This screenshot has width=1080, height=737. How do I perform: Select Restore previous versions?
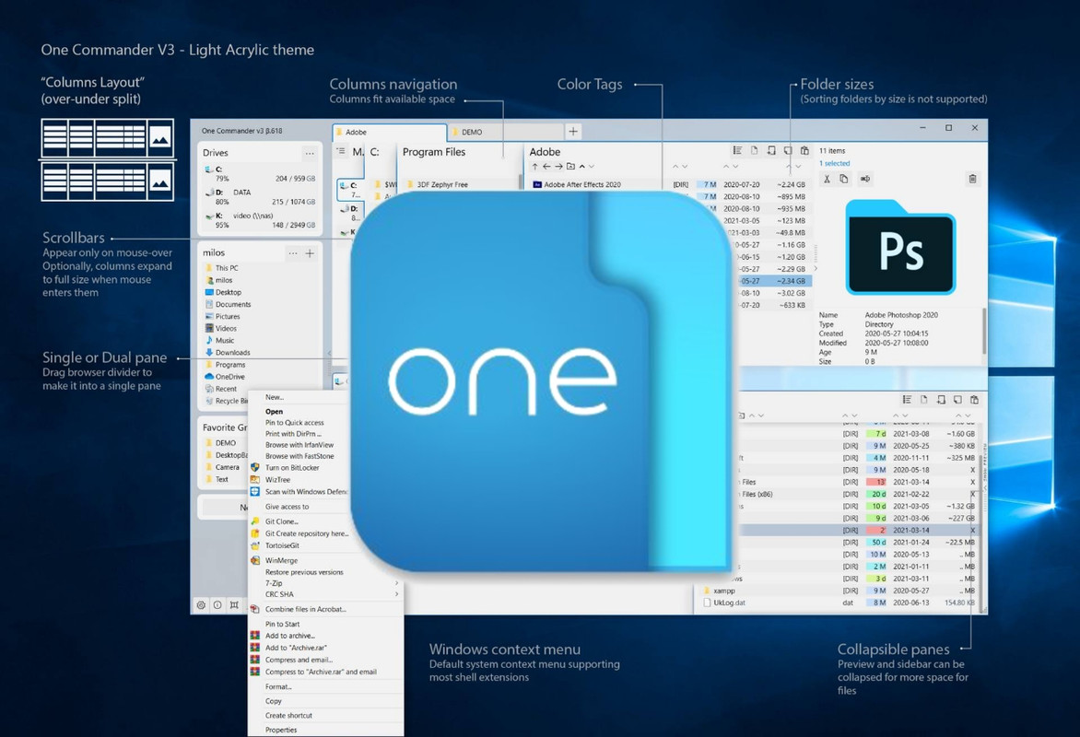pos(304,572)
